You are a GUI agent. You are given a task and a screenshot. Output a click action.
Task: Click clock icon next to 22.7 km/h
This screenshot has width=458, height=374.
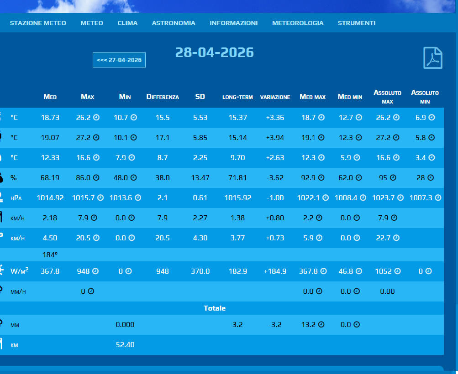tap(396, 238)
